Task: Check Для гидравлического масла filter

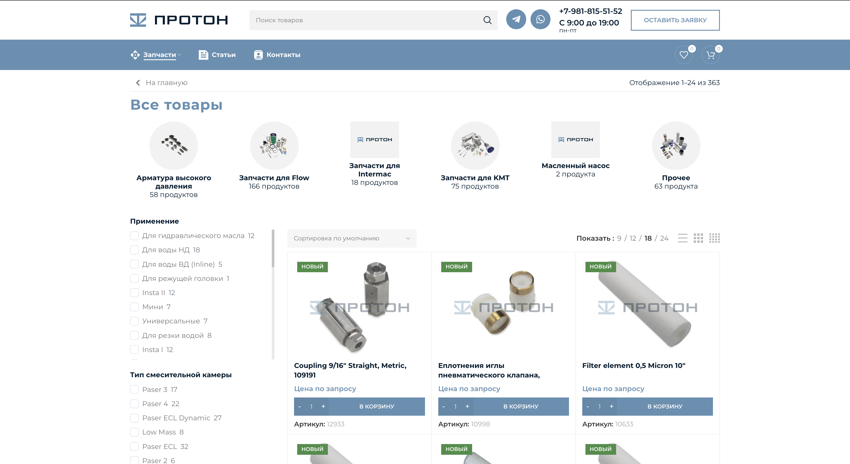Action: tap(134, 235)
